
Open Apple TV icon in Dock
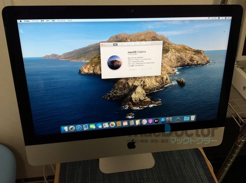(x=157, y=121)
